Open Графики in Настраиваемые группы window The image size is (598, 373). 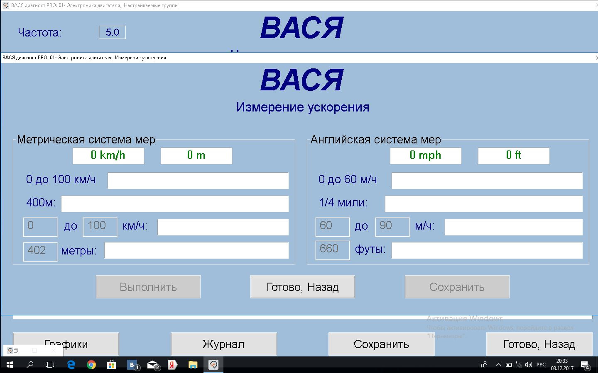coord(66,344)
